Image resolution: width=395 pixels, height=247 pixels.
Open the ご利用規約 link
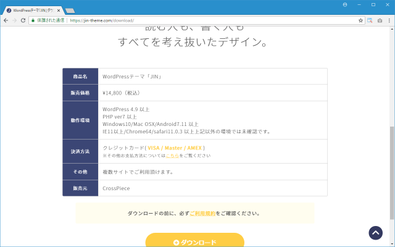pos(202,213)
